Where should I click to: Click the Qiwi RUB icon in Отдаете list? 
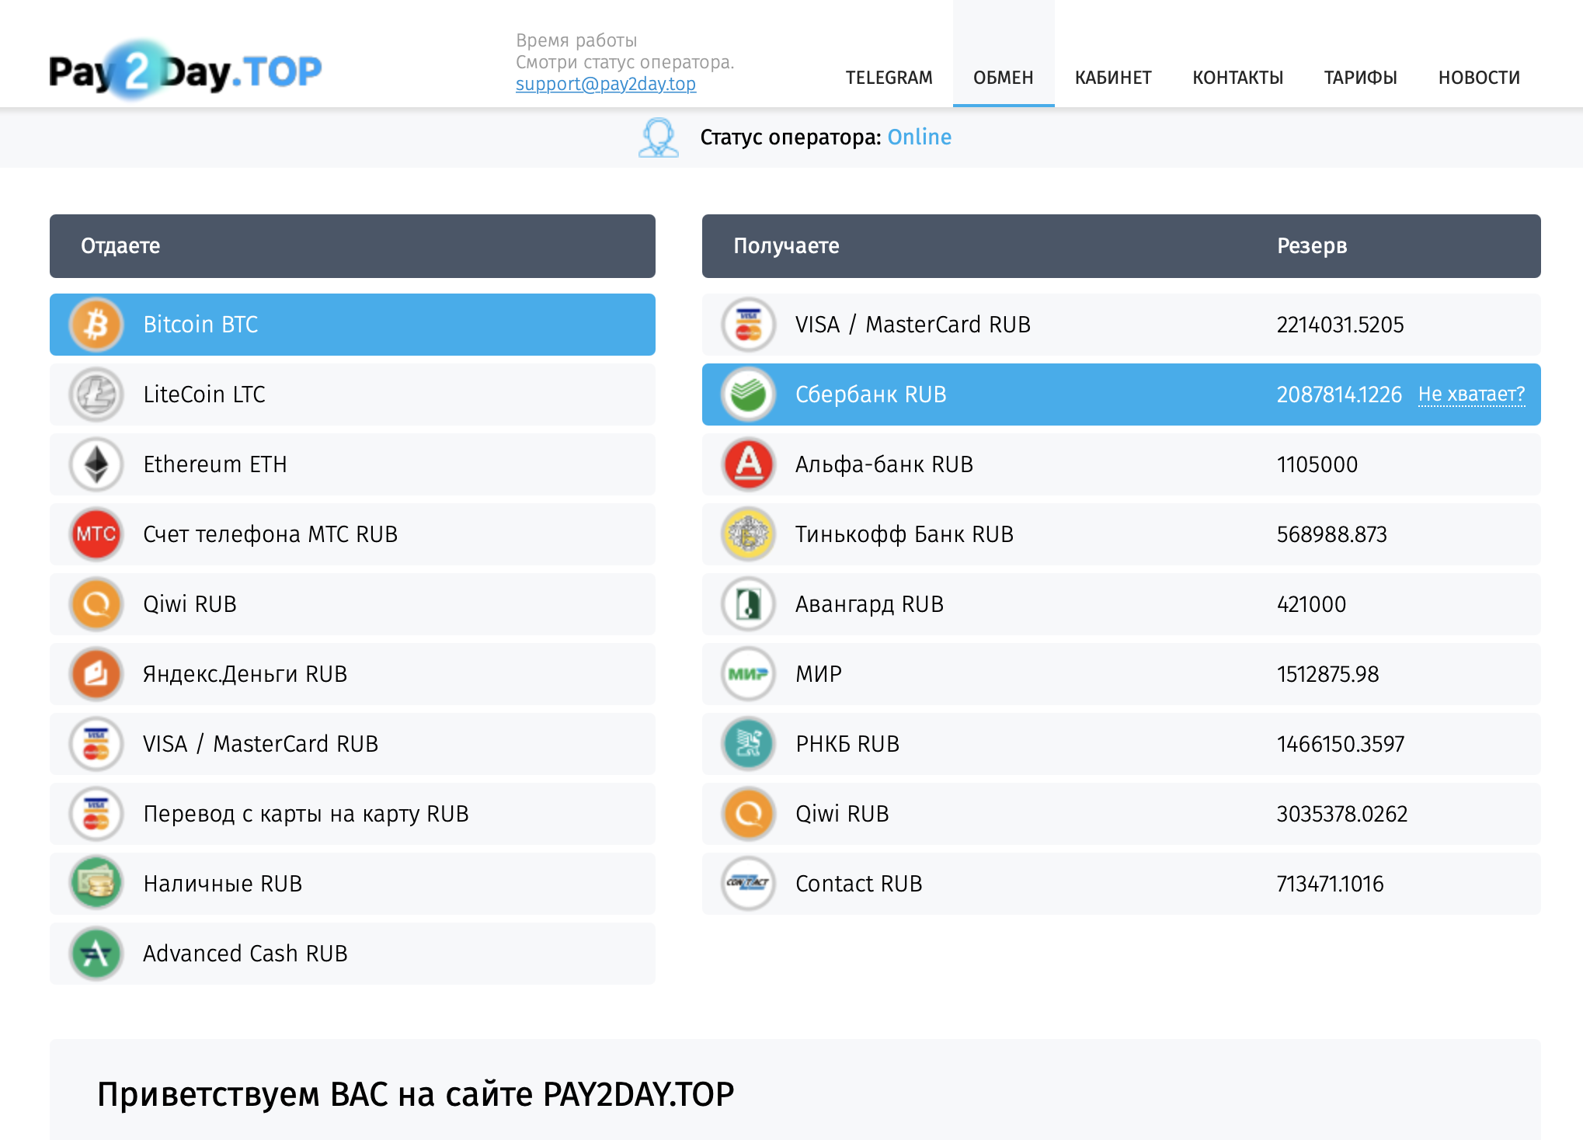point(96,604)
